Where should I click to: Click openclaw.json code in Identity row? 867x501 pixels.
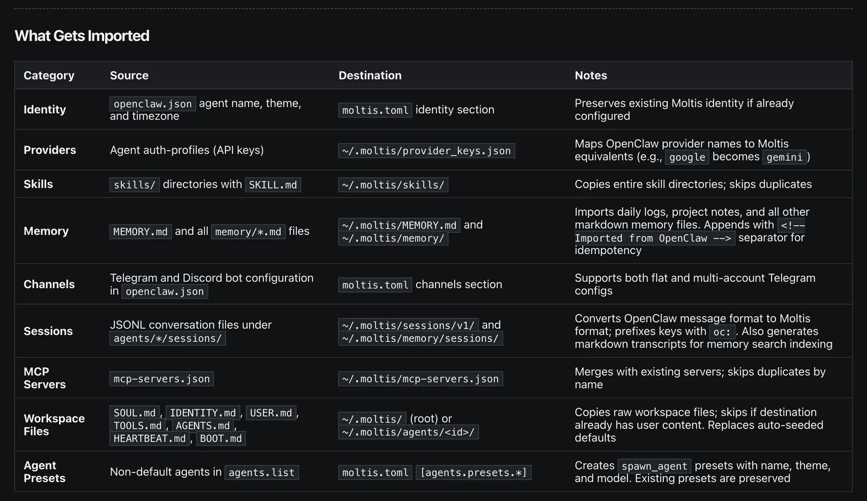pyautogui.click(x=153, y=103)
